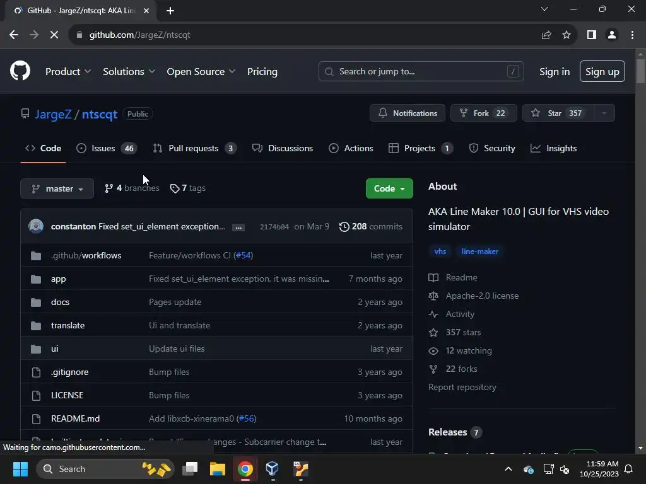The image size is (646, 484).
Task: Open the Discussions tab
Action: (283, 148)
